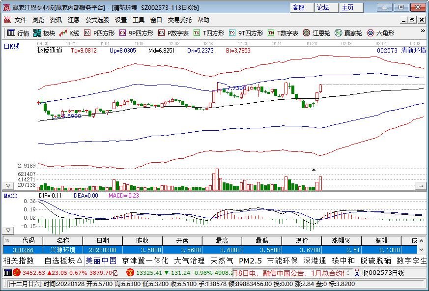The width and height of the screenshot is (429, 291).
Task: Open the 江恩 menu
Action: click(x=74, y=20)
